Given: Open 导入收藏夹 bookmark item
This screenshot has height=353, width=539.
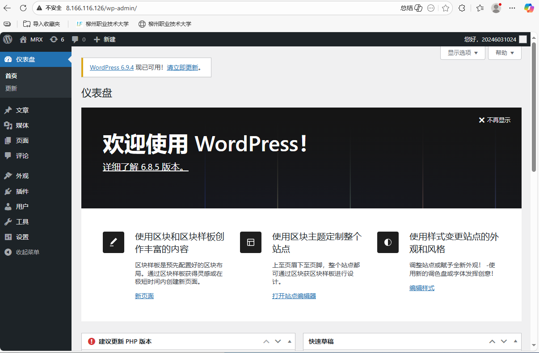Looking at the screenshot, I should pos(41,24).
